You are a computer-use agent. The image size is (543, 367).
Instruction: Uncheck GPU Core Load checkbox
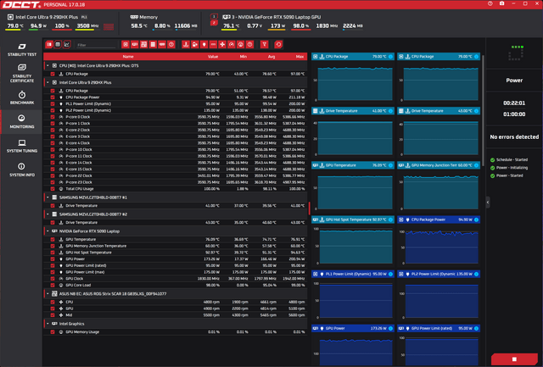point(53,285)
